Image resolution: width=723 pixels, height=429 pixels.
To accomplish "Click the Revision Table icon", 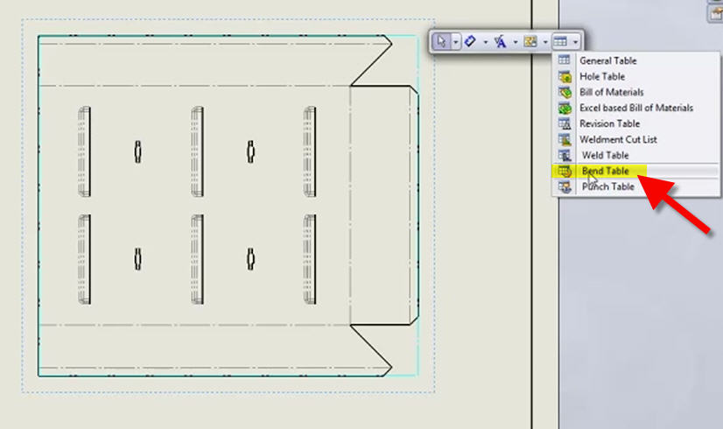I will (x=565, y=123).
